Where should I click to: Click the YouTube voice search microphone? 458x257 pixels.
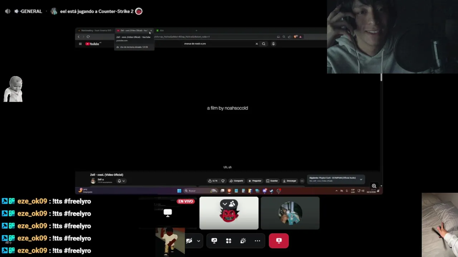(273, 44)
